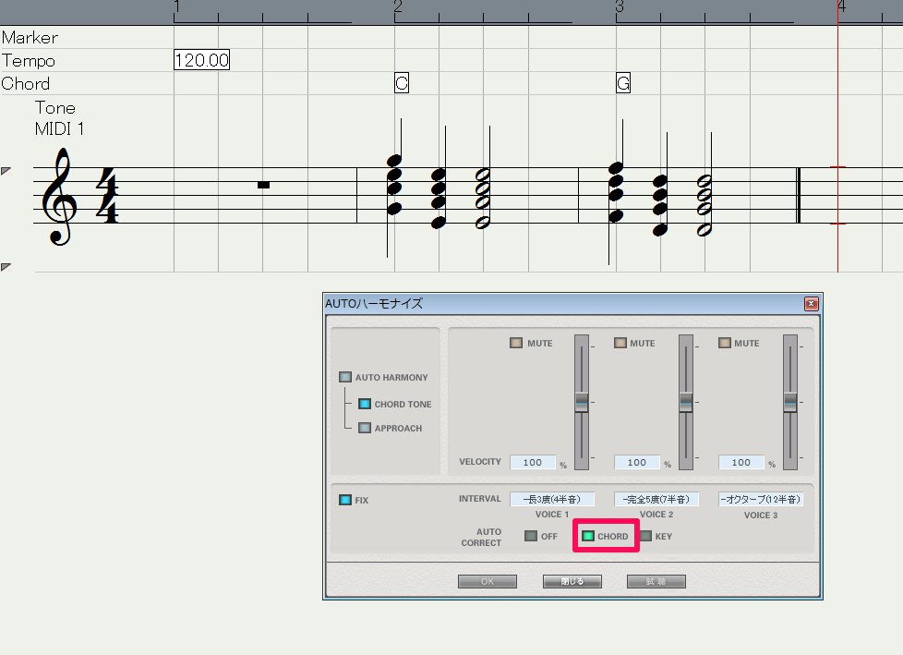Click the 閉じる (close) button
Viewport: 903px width, 655px height.
point(572,582)
